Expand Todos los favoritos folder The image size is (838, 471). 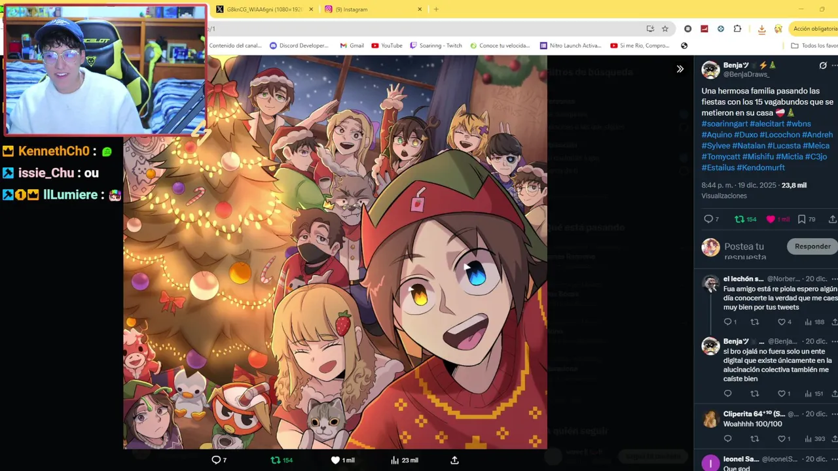[x=814, y=46]
